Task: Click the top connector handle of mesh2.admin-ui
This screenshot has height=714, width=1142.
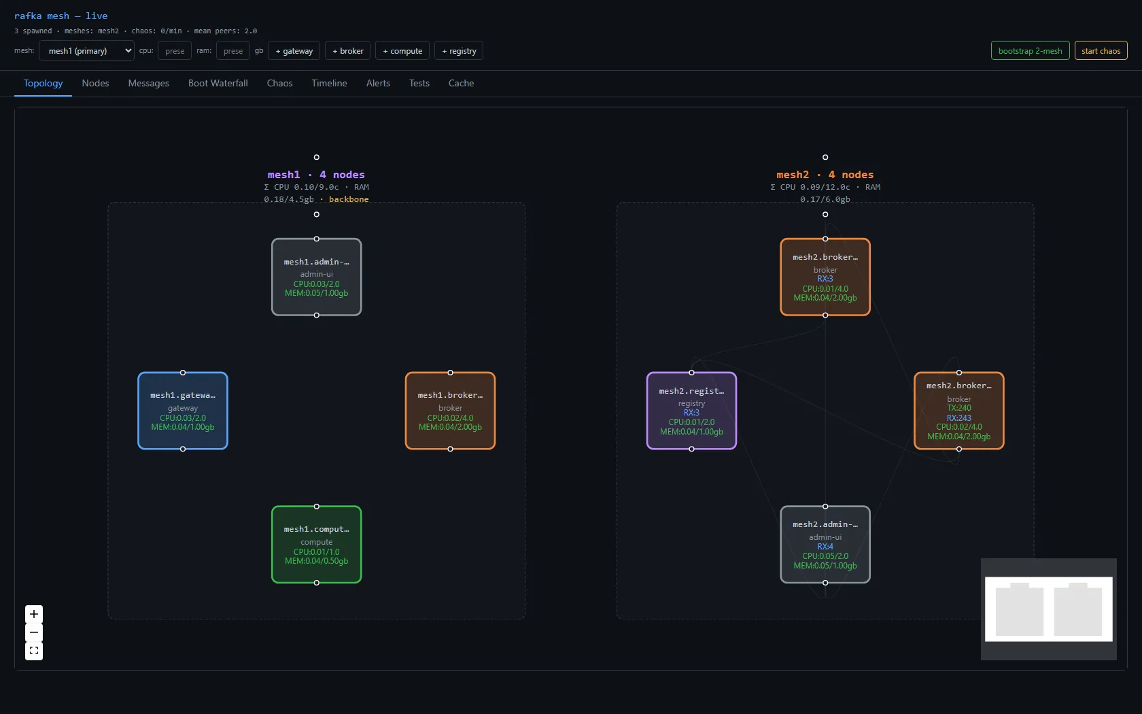Action: click(x=825, y=507)
